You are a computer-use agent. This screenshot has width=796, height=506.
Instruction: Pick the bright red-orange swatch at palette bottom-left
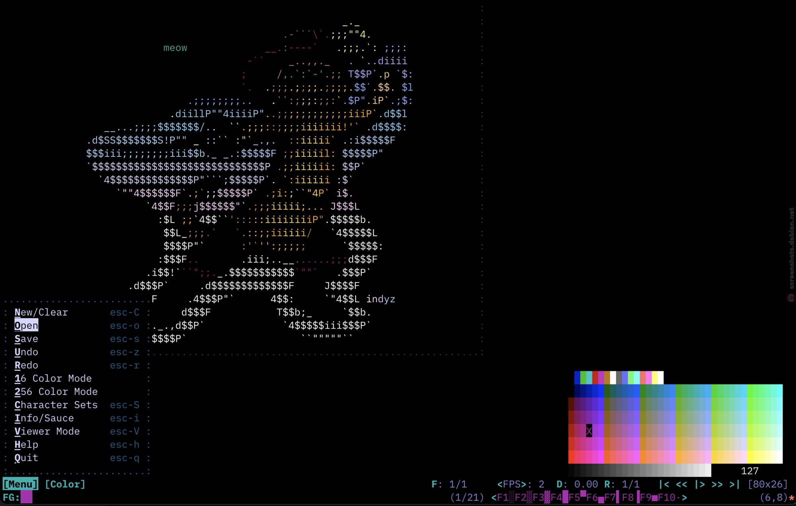tap(571, 457)
